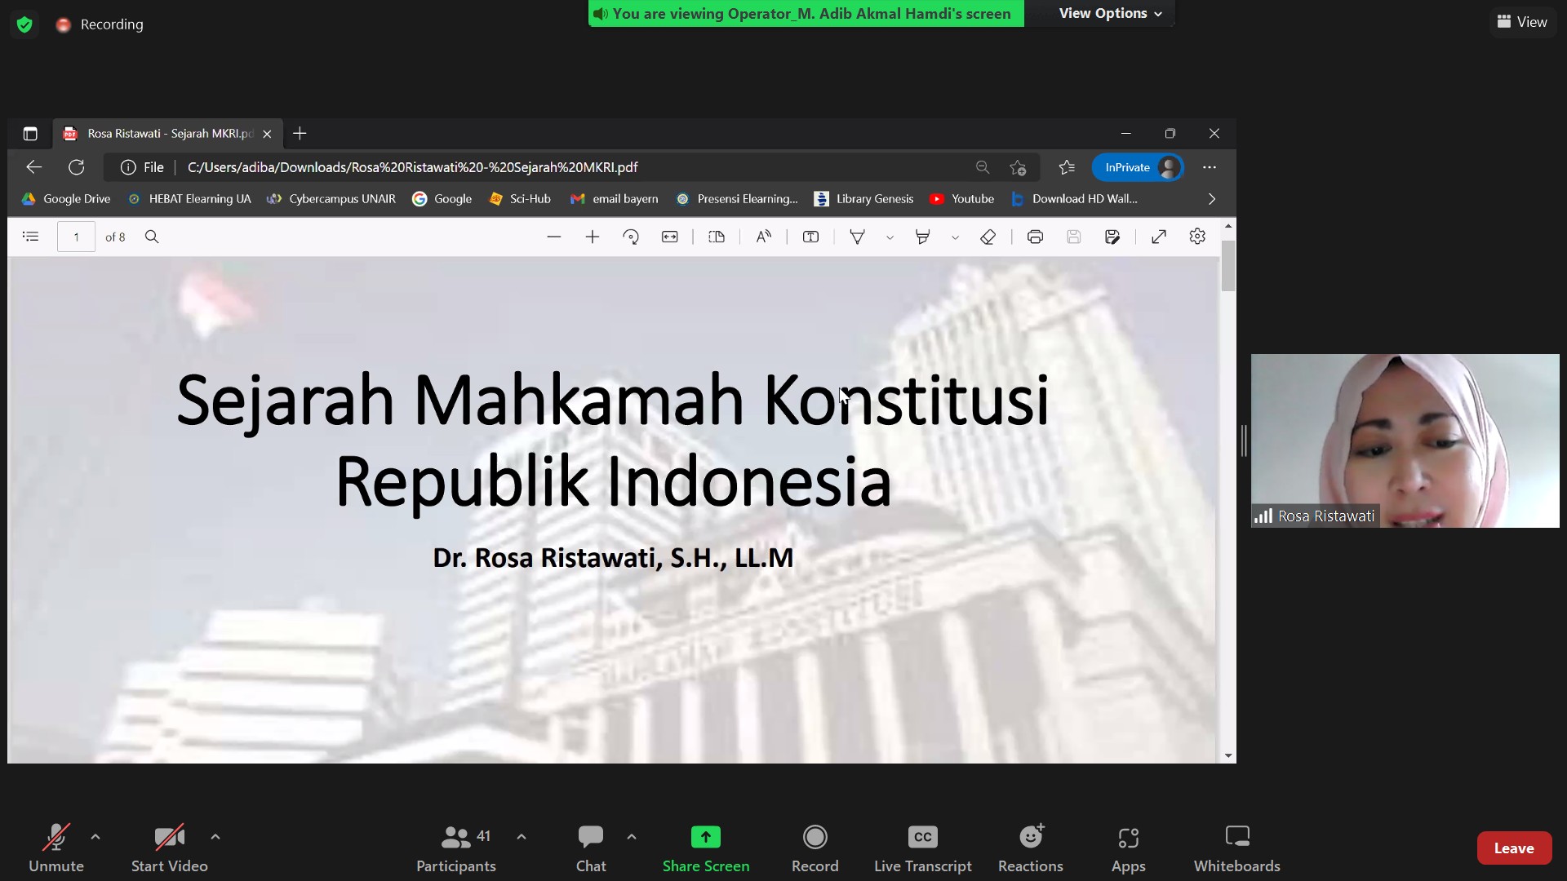Open the Whiteboards tool
The width and height of the screenshot is (1567, 881).
(1236, 847)
